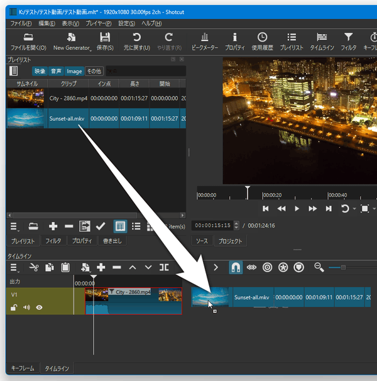Click the rewind player button
Image resolution: width=377 pixels, height=381 pixels.
coord(281,209)
